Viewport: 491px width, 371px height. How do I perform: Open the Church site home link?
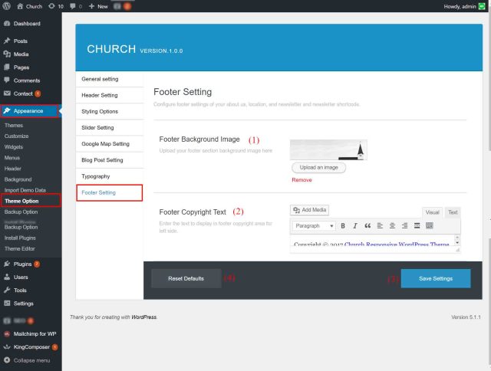29,6
